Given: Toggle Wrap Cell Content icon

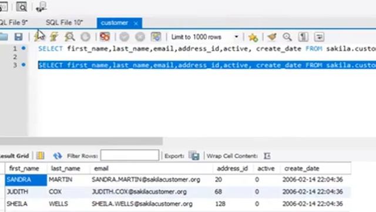Looking at the screenshot, I should 267,155.
